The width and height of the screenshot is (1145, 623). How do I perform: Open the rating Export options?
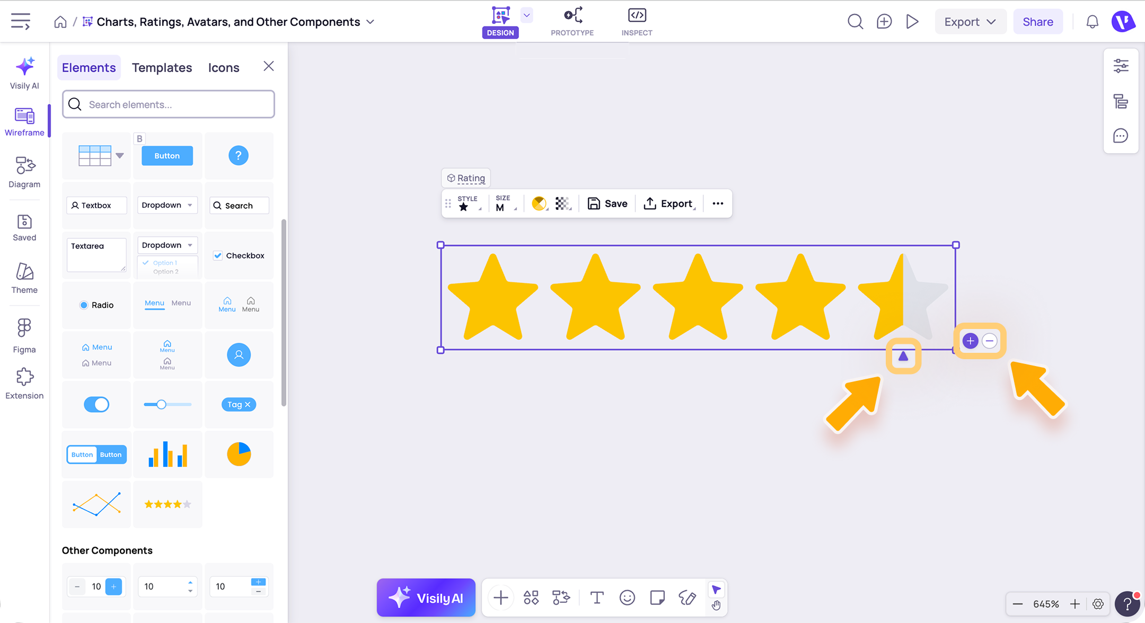pyautogui.click(x=670, y=203)
